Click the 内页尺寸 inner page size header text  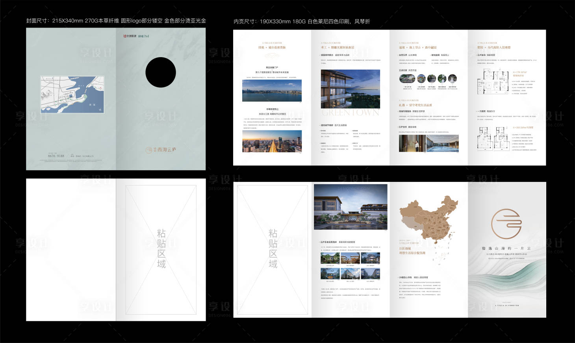[302, 21]
